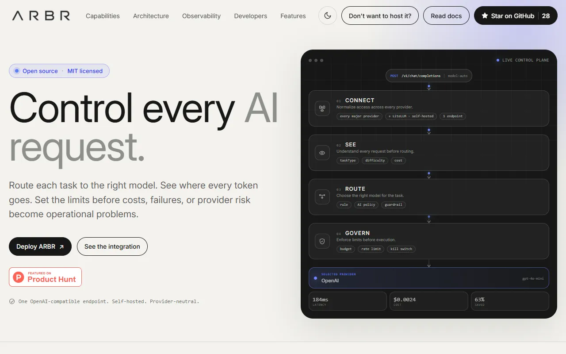Screen dimensions: 566x354
Task: Click the ARBR logo
Action: (x=41, y=16)
